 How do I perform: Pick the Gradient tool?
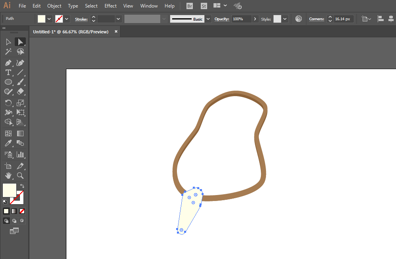point(20,133)
